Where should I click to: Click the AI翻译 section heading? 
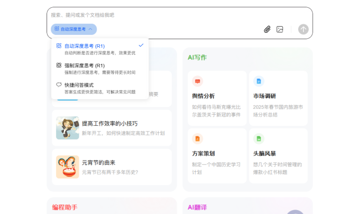(197, 207)
